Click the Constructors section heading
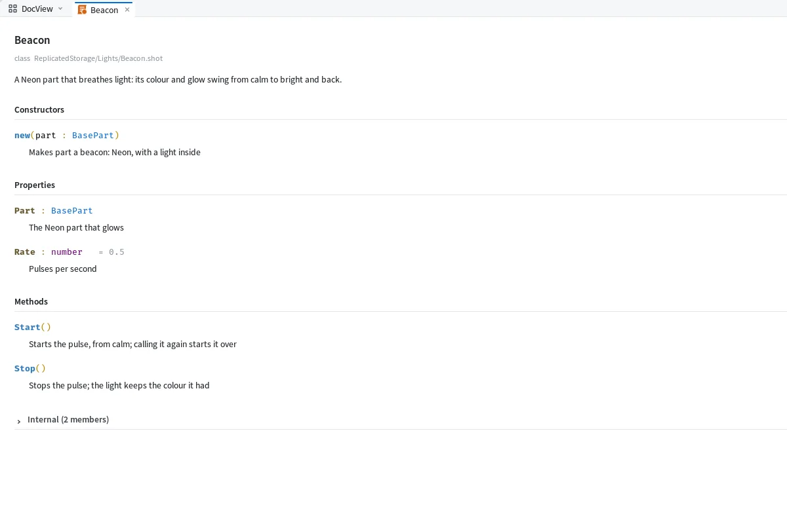Screen dimensions: 787x524 39,109
